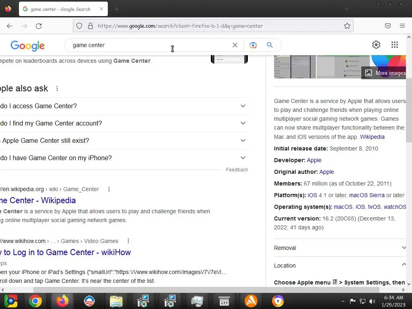Click into the game center search field
This screenshot has height=309, width=412.
tap(150, 45)
